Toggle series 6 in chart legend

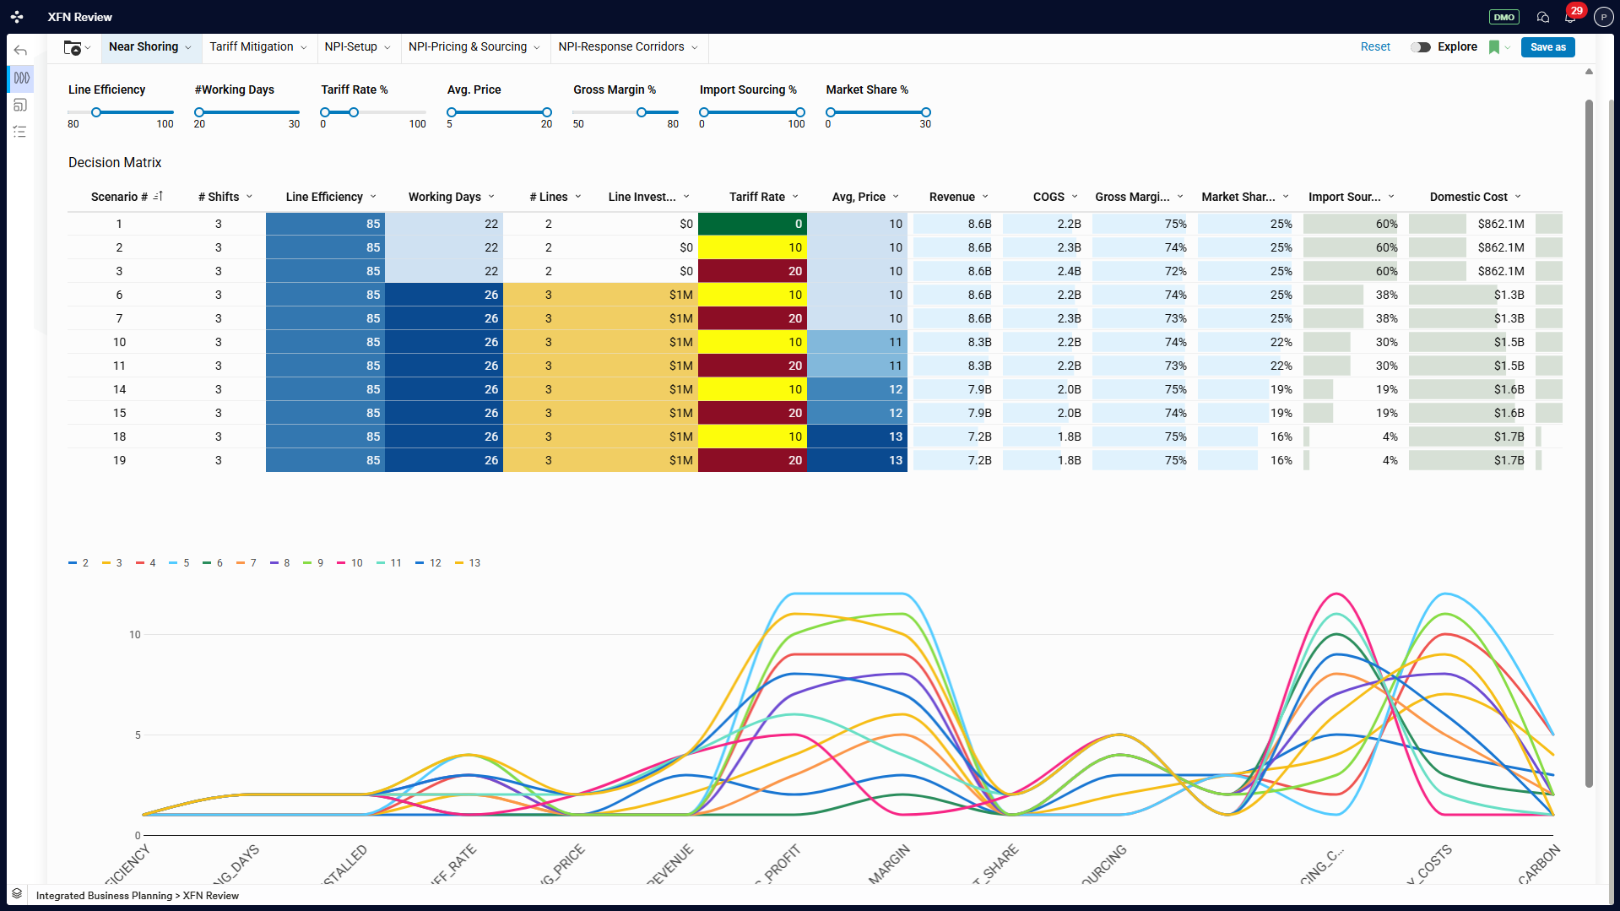213,563
